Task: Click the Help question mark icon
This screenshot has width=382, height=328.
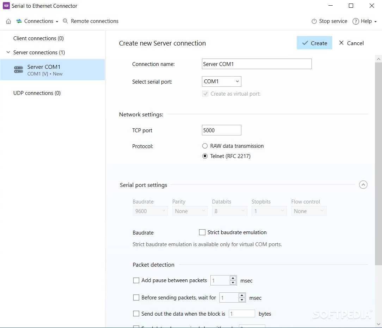Action: coord(356,21)
